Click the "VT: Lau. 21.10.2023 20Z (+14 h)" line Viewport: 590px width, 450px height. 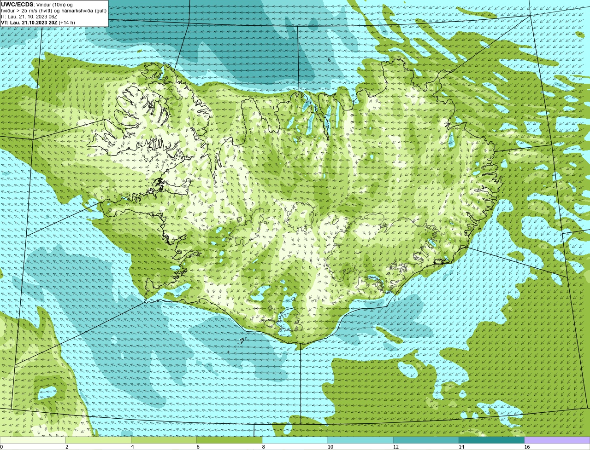(38, 22)
